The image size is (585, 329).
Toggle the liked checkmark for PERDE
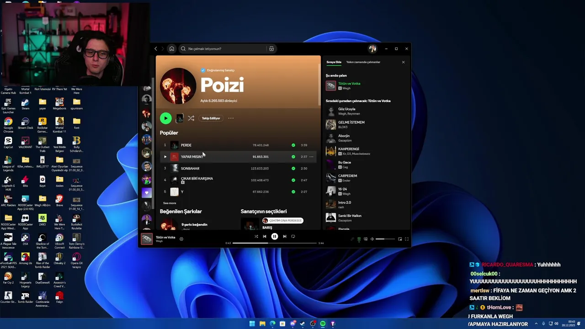pos(293,145)
